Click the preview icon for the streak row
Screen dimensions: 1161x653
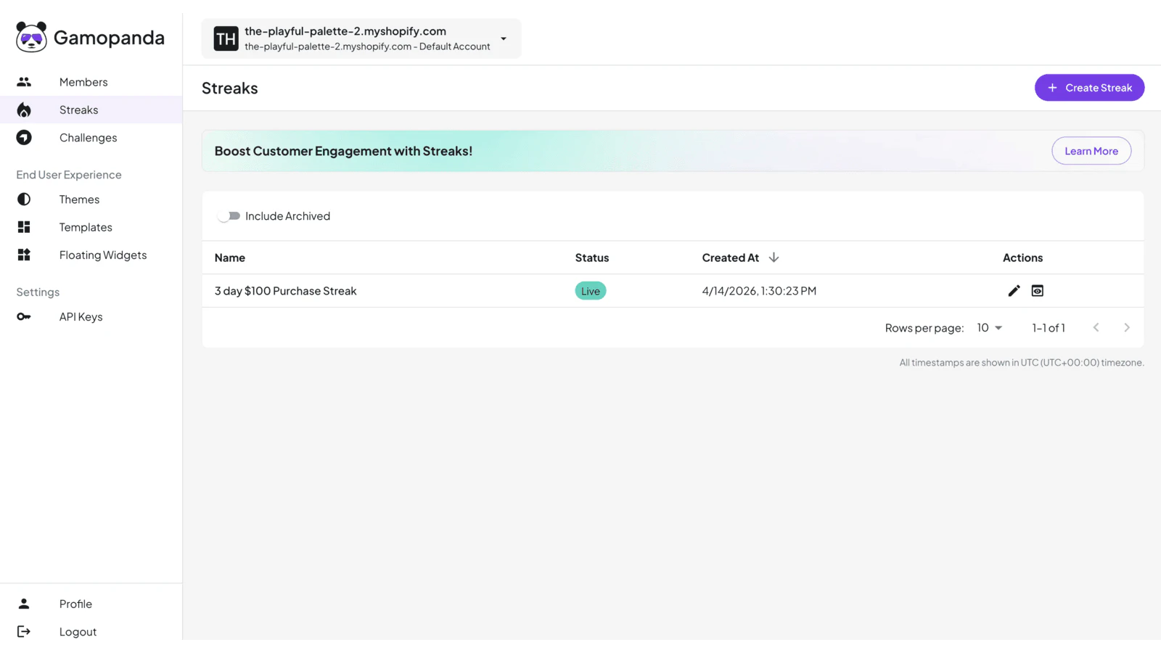click(1038, 291)
